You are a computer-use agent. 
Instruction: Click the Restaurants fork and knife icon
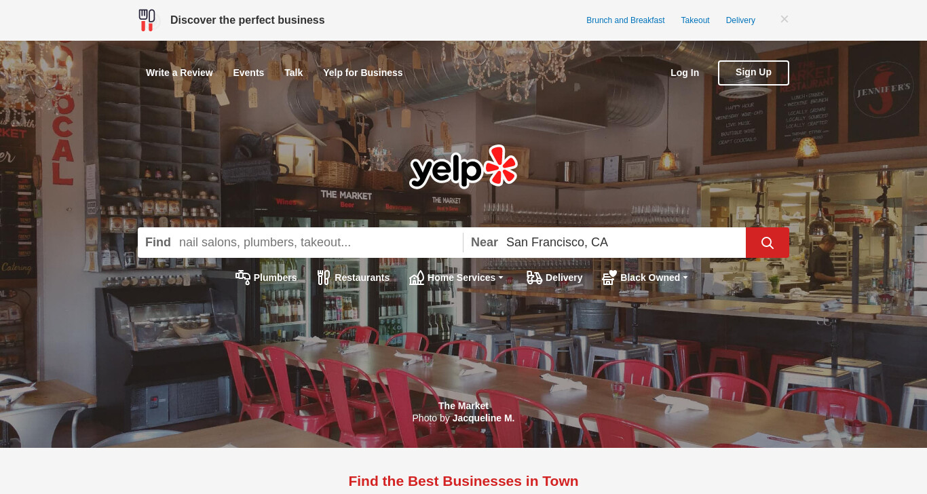(x=324, y=278)
